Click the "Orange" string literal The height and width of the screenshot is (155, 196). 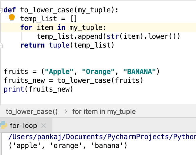coord(98,72)
